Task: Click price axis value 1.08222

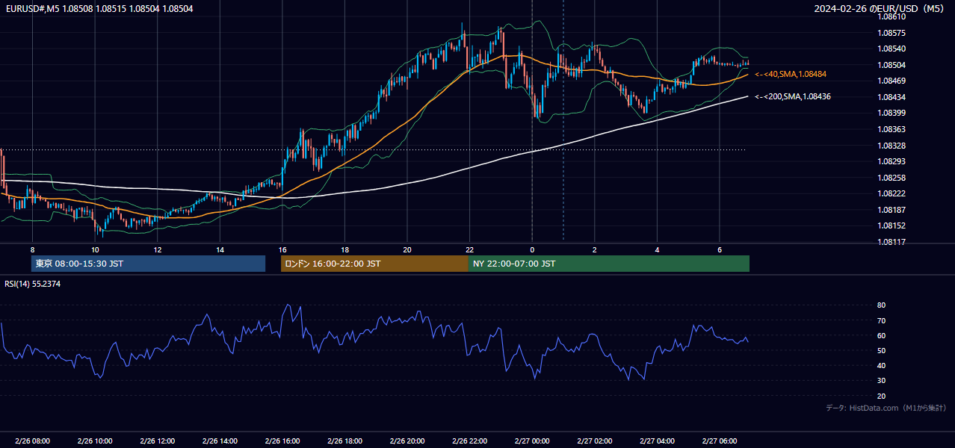Action: (x=891, y=193)
